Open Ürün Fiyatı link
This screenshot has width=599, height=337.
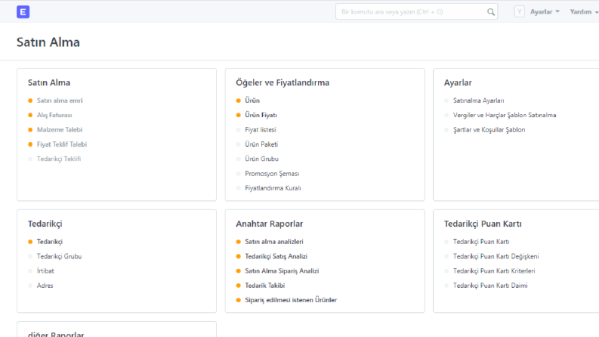[x=261, y=115]
